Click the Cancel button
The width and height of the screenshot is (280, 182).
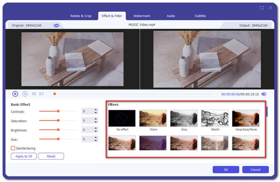[x=255, y=169]
